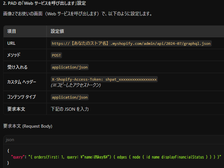Click the '下記の JSON を入力' cell
This screenshot has height=168, width=224.
pos(70,109)
